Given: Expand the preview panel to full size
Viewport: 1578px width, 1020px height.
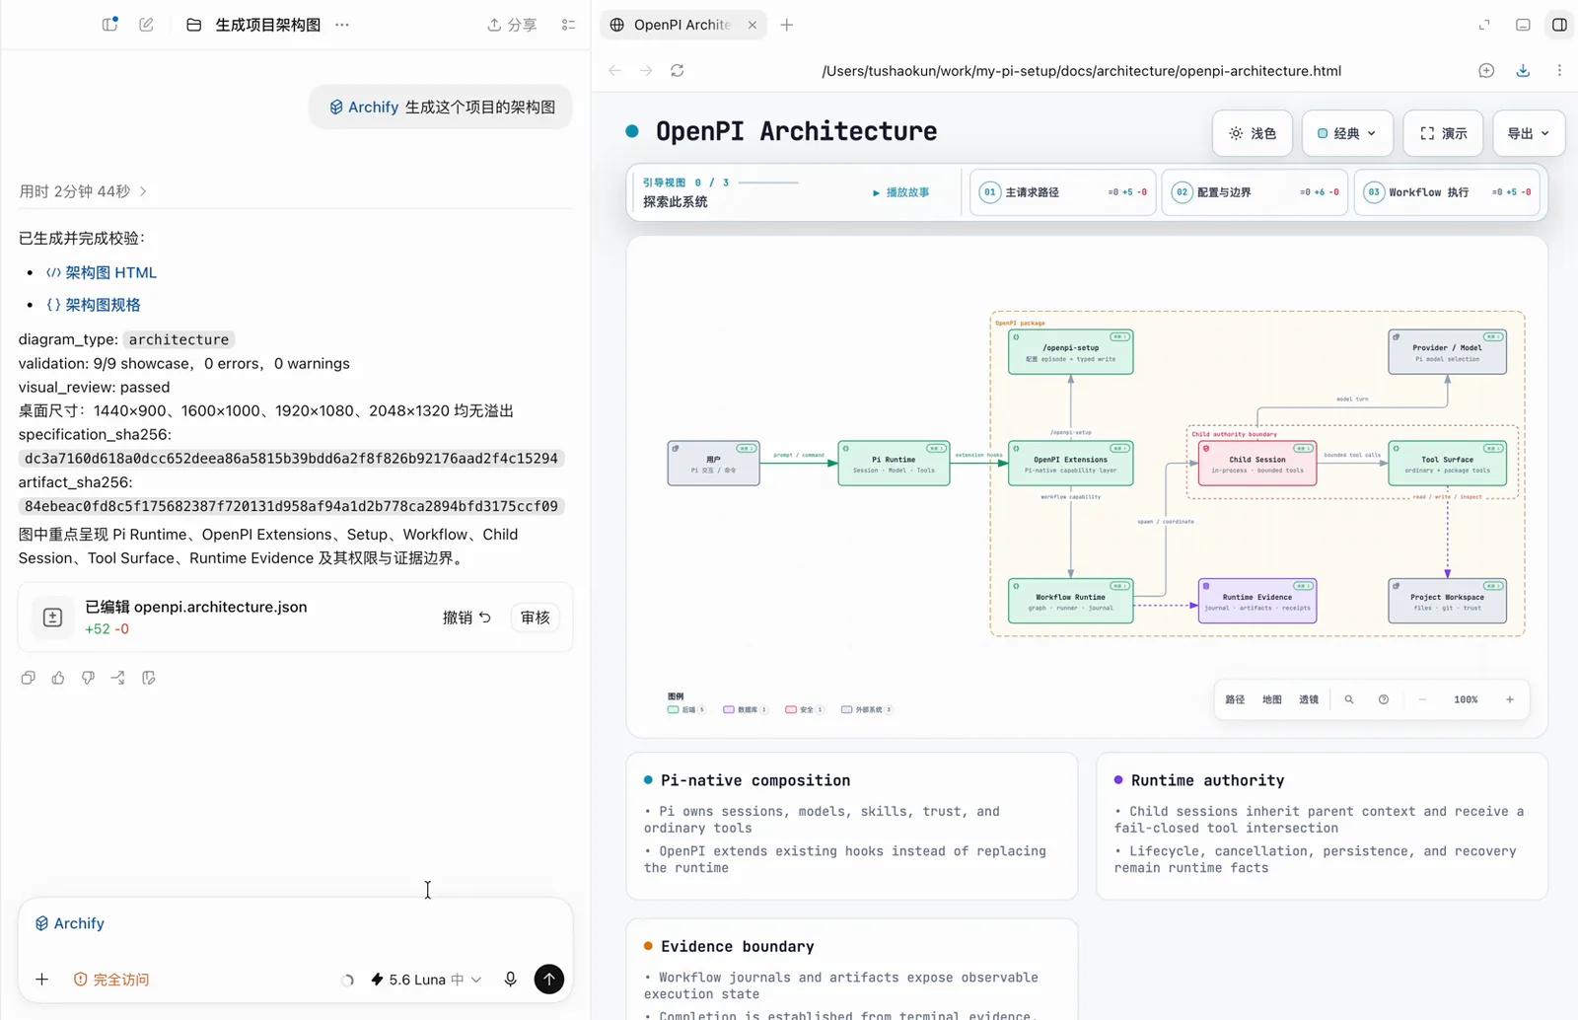Looking at the screenshot, I should point(1484,25).
